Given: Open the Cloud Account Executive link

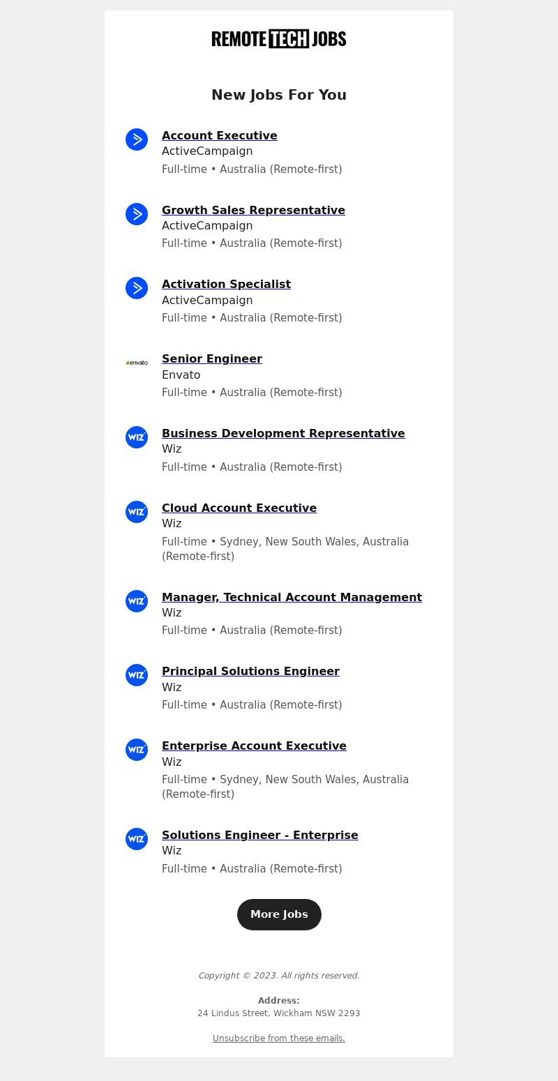Looking at the screenshot, I should [x=239, y=508].
